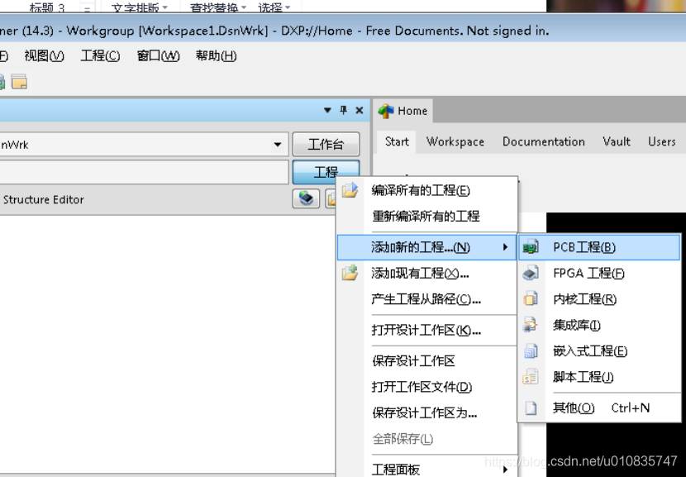
Task: Click the toolbar window-layout icon under the menu bar
Action: [x=18, y=82]
